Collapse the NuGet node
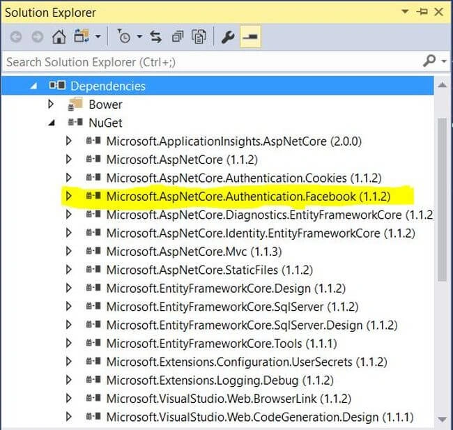Screen dimensions: 453x430 52,123
